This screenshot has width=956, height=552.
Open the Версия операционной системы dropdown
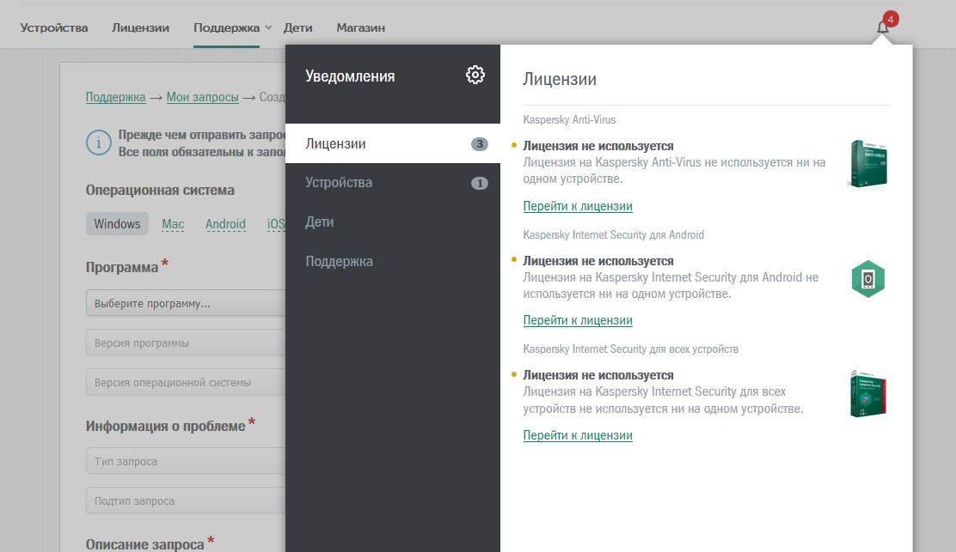click(186, 382)
